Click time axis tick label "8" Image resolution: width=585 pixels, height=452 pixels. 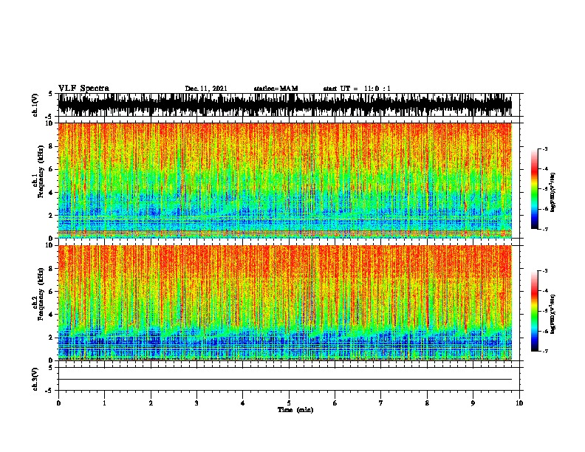tap(427, 403)
